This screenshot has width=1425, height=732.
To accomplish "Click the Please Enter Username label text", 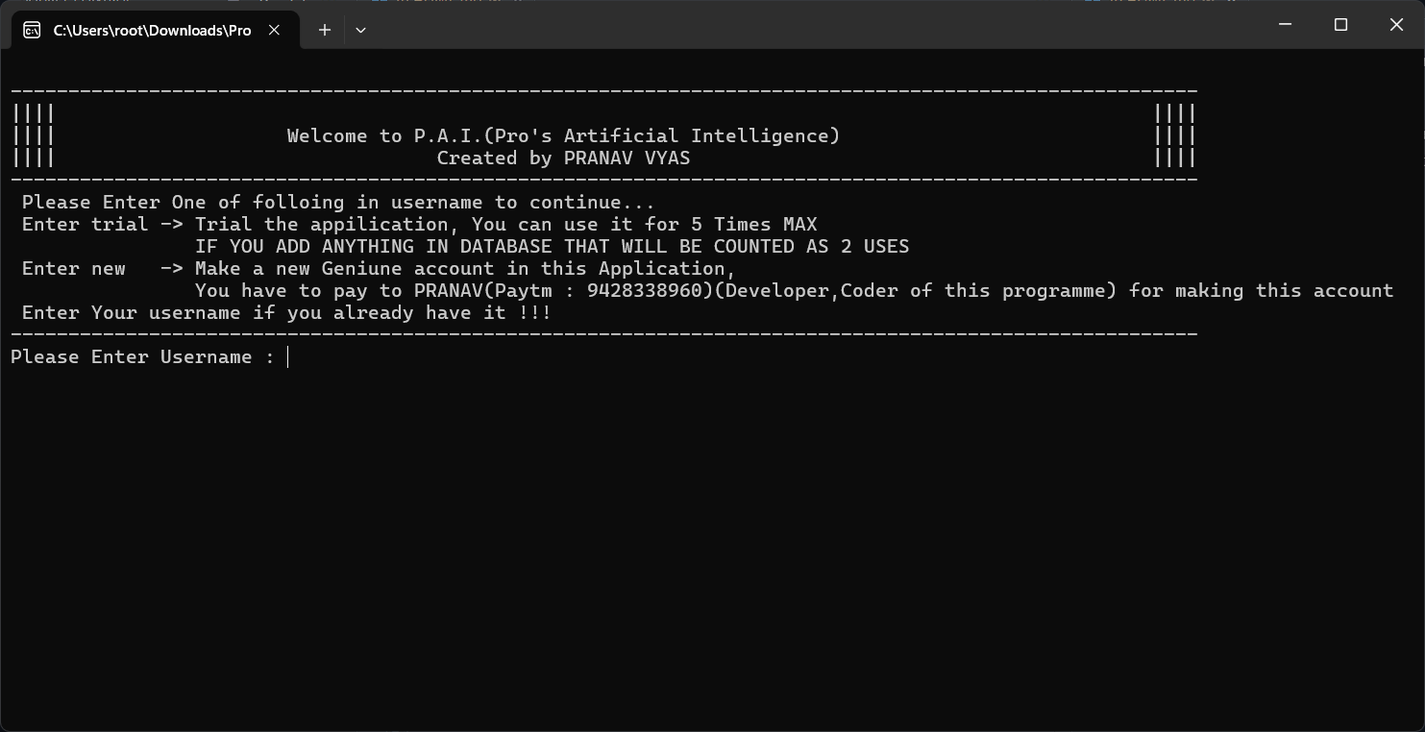I will coord(142,357).
